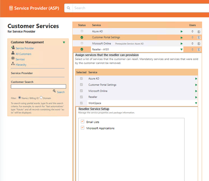This screenshot has width=209, height=181.
Task: Toggle the Customer Portal Settings selected checkbox
Action: (x=81, y=84)
